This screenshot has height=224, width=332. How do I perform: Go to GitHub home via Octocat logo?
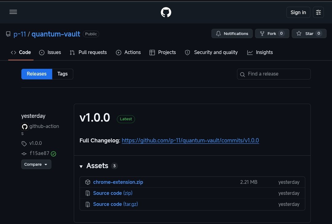click(166, 12)
